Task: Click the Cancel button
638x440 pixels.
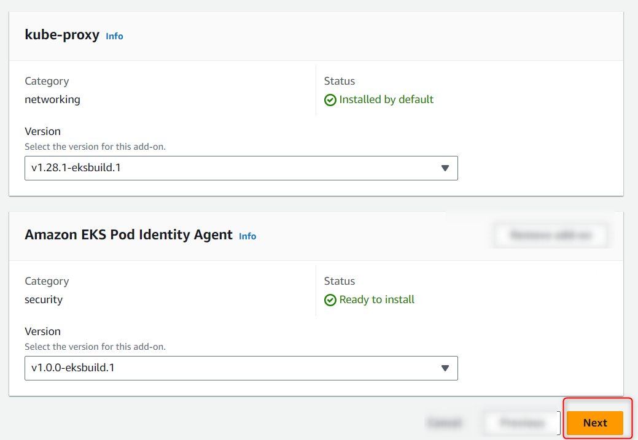Action: click(445, 423)
